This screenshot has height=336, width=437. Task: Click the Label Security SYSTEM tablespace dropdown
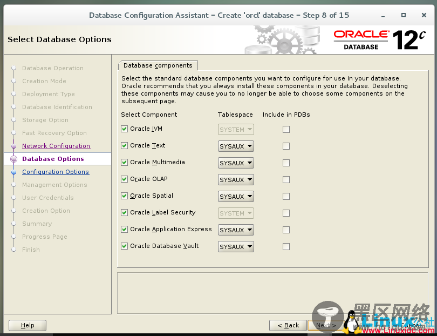point(236,213)
